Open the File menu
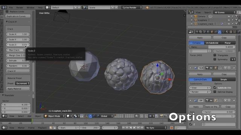241x135 pixels. [11, 7]
